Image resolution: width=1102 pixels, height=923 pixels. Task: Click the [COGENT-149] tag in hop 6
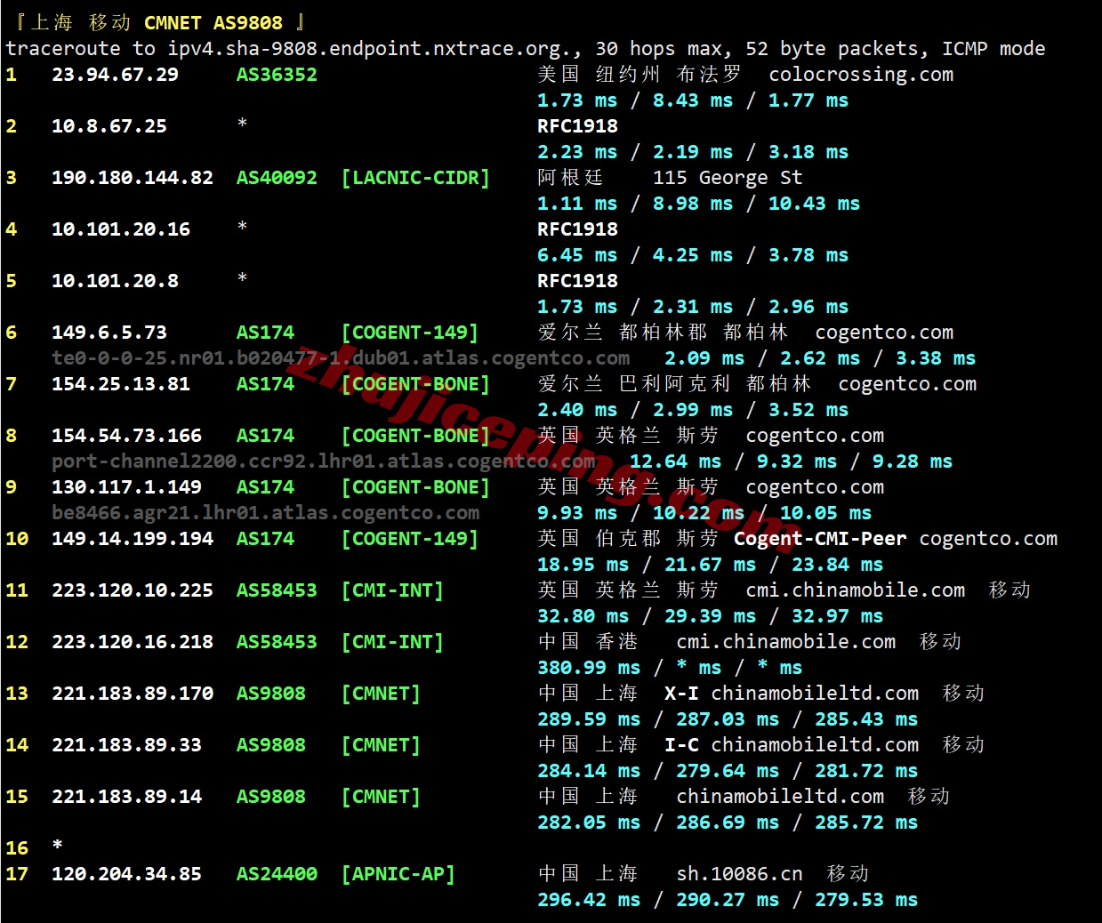pos(409,333)
